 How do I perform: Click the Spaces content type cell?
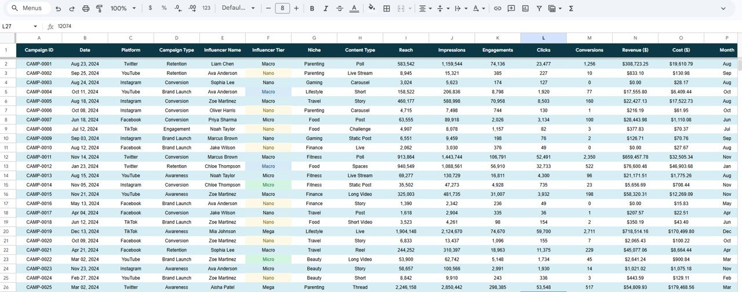(360, 166)
